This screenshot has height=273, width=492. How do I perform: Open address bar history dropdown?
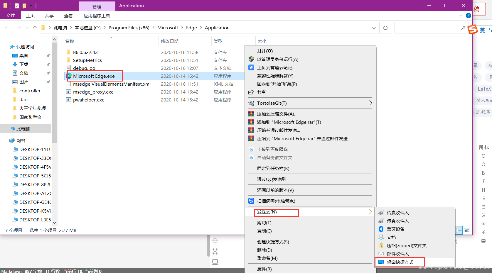[374, 28]
